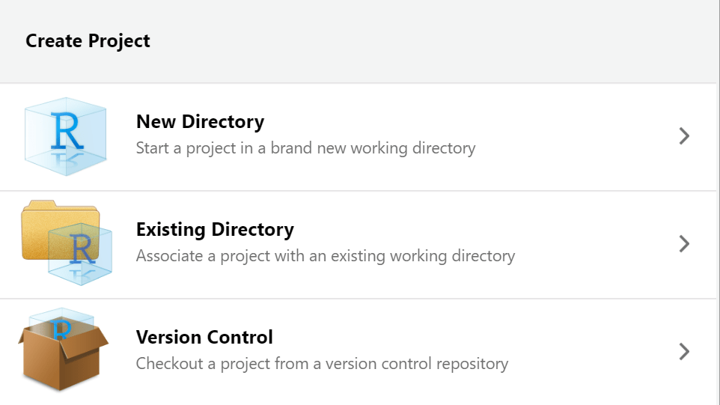The image size is (720, 405).
Task: Click "Checkout a project from a version control repository"
Action: pos(322,364)
